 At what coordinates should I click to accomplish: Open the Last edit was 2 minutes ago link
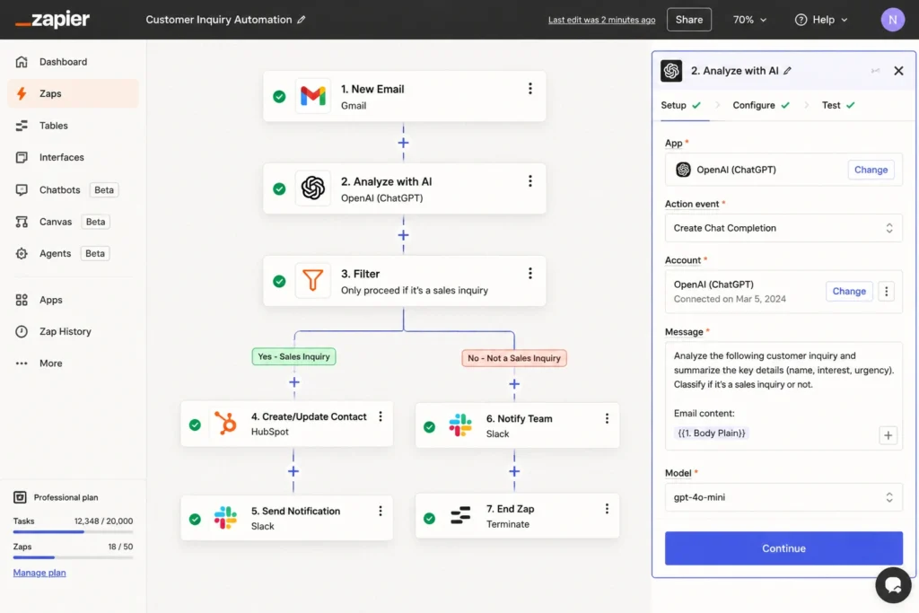pos(601,20)
